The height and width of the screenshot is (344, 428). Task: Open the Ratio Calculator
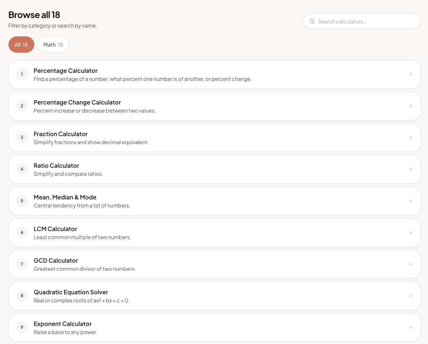pyautogui.click(x=214, y=169)
